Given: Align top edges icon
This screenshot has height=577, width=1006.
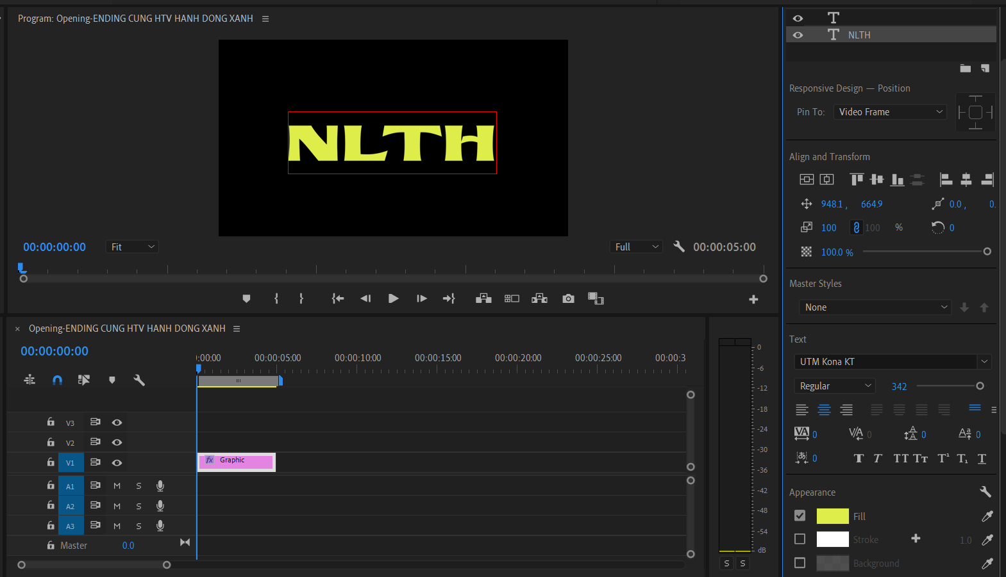Looking at the screenshot, I should [857, 179].
